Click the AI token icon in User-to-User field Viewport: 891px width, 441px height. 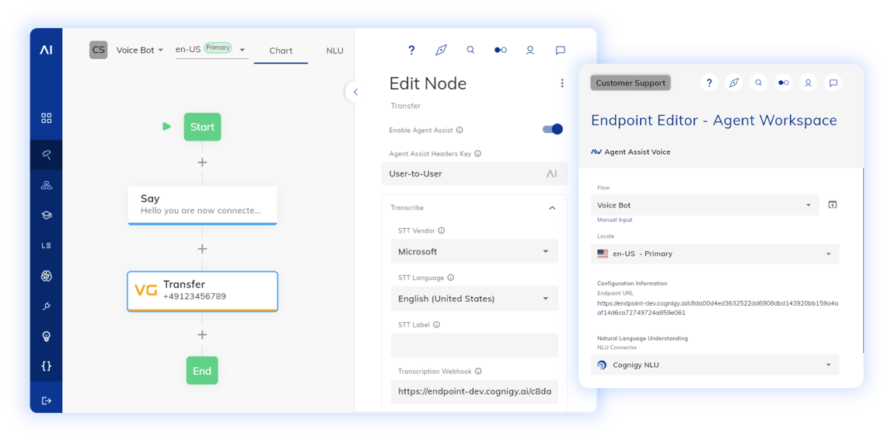[x=552, y=174]
